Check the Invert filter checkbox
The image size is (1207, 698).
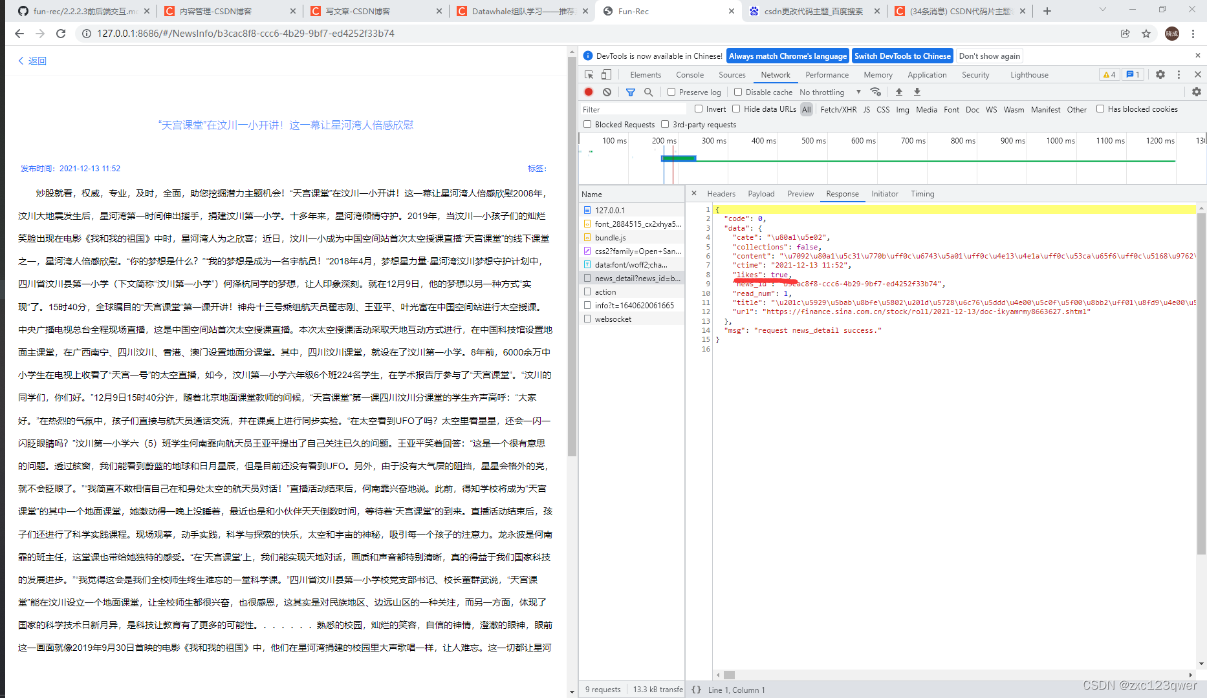coord(699,109)
